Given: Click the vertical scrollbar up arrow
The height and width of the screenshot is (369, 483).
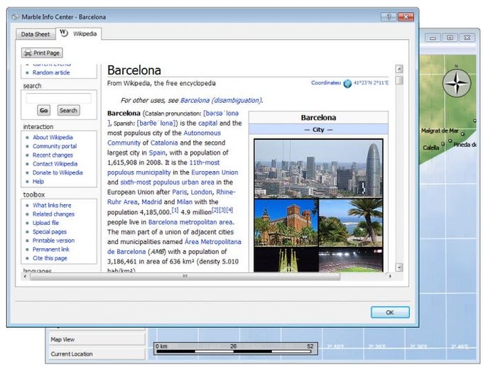Looking at the screenshot, I should 399,69.
